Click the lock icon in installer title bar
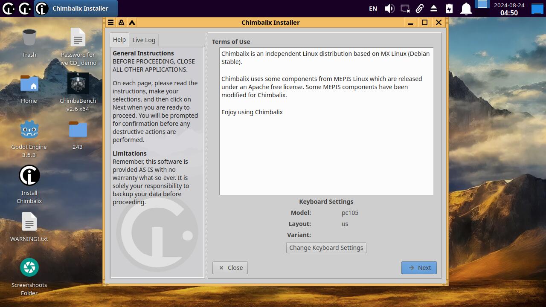 tap(121, 23)
